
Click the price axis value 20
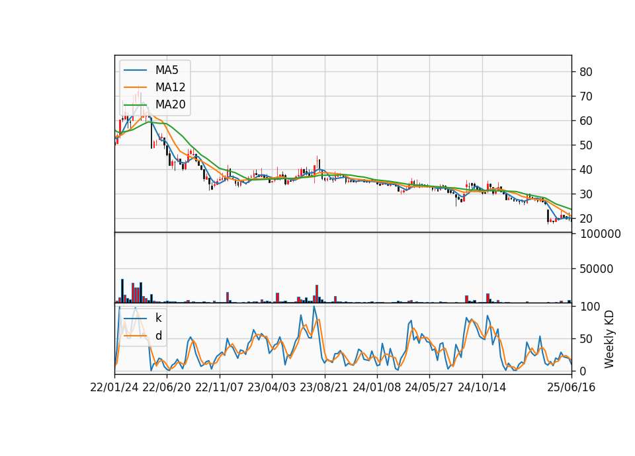coord(586,219)
